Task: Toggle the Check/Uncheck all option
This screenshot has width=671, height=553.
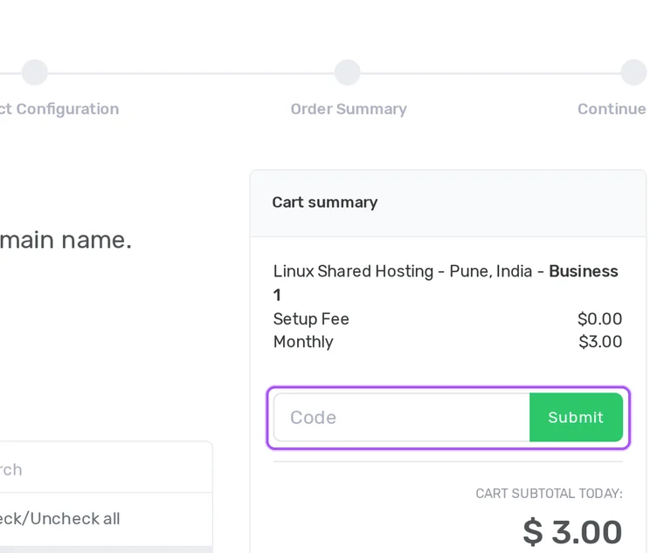Action: click(60, 519)
